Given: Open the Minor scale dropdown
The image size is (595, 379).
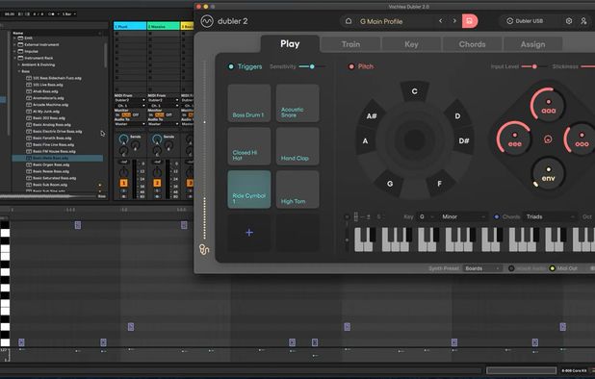Looking at the screenshot, I should pyautogui.click(x=463, y=216).
